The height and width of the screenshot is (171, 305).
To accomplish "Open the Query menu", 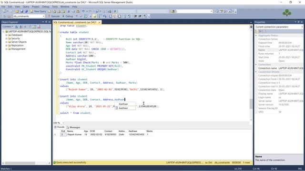I will click(26, 7).
